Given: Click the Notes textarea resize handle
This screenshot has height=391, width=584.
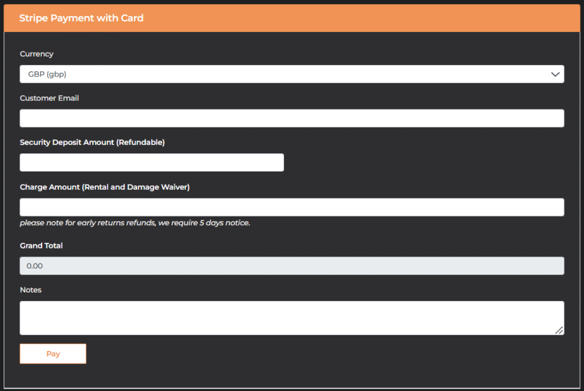Looking at the screenshot, I should [559, 331].
